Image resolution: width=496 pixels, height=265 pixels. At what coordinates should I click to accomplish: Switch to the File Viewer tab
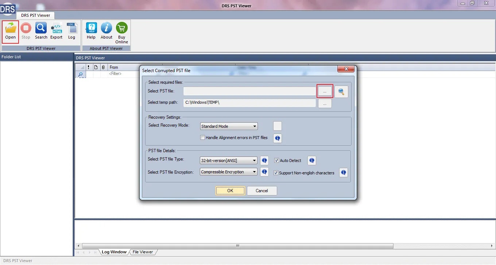pos(143,252)
